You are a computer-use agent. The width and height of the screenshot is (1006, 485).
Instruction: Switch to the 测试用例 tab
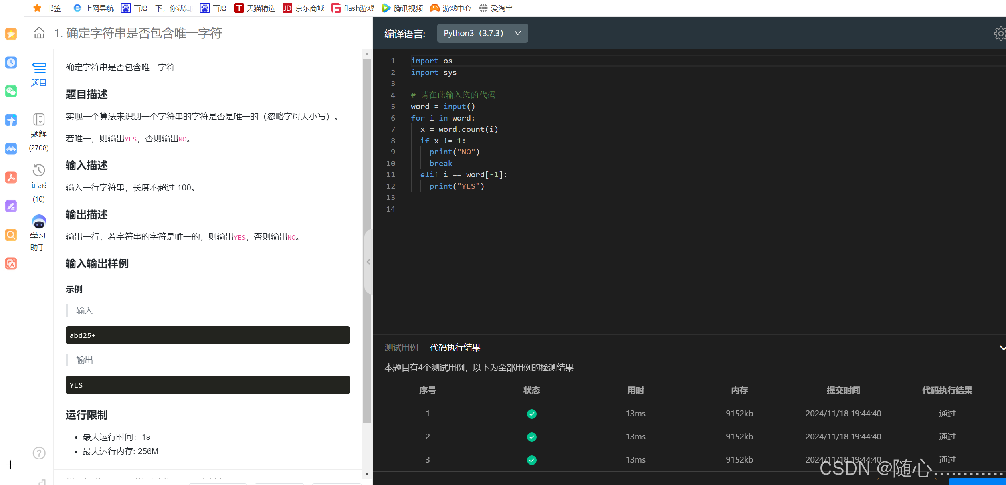coord(401,348)
